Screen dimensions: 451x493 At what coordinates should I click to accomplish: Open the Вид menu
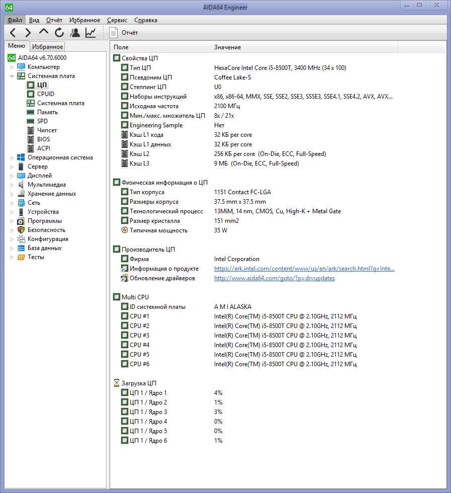tap(34, 20)
